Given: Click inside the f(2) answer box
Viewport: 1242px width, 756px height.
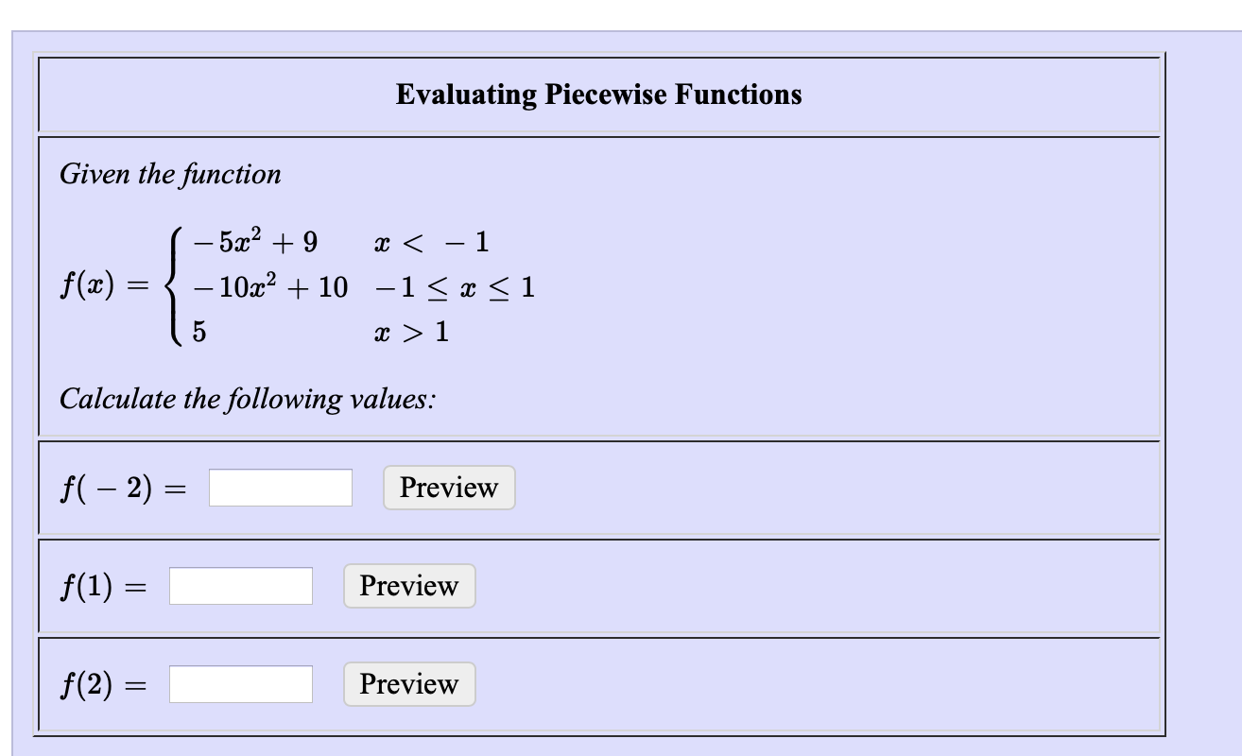Looking at the screenshot, I should (x=240, y=683).
